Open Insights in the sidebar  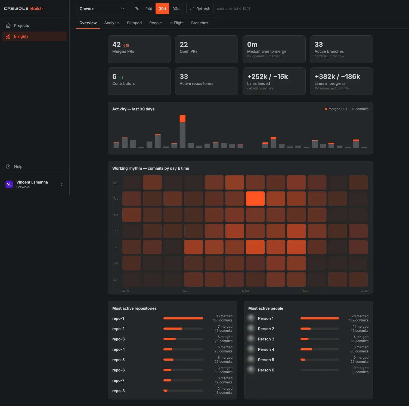[x=35, y=36]
